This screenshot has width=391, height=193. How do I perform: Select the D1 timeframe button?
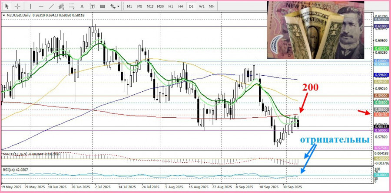(x=191, y=6)
